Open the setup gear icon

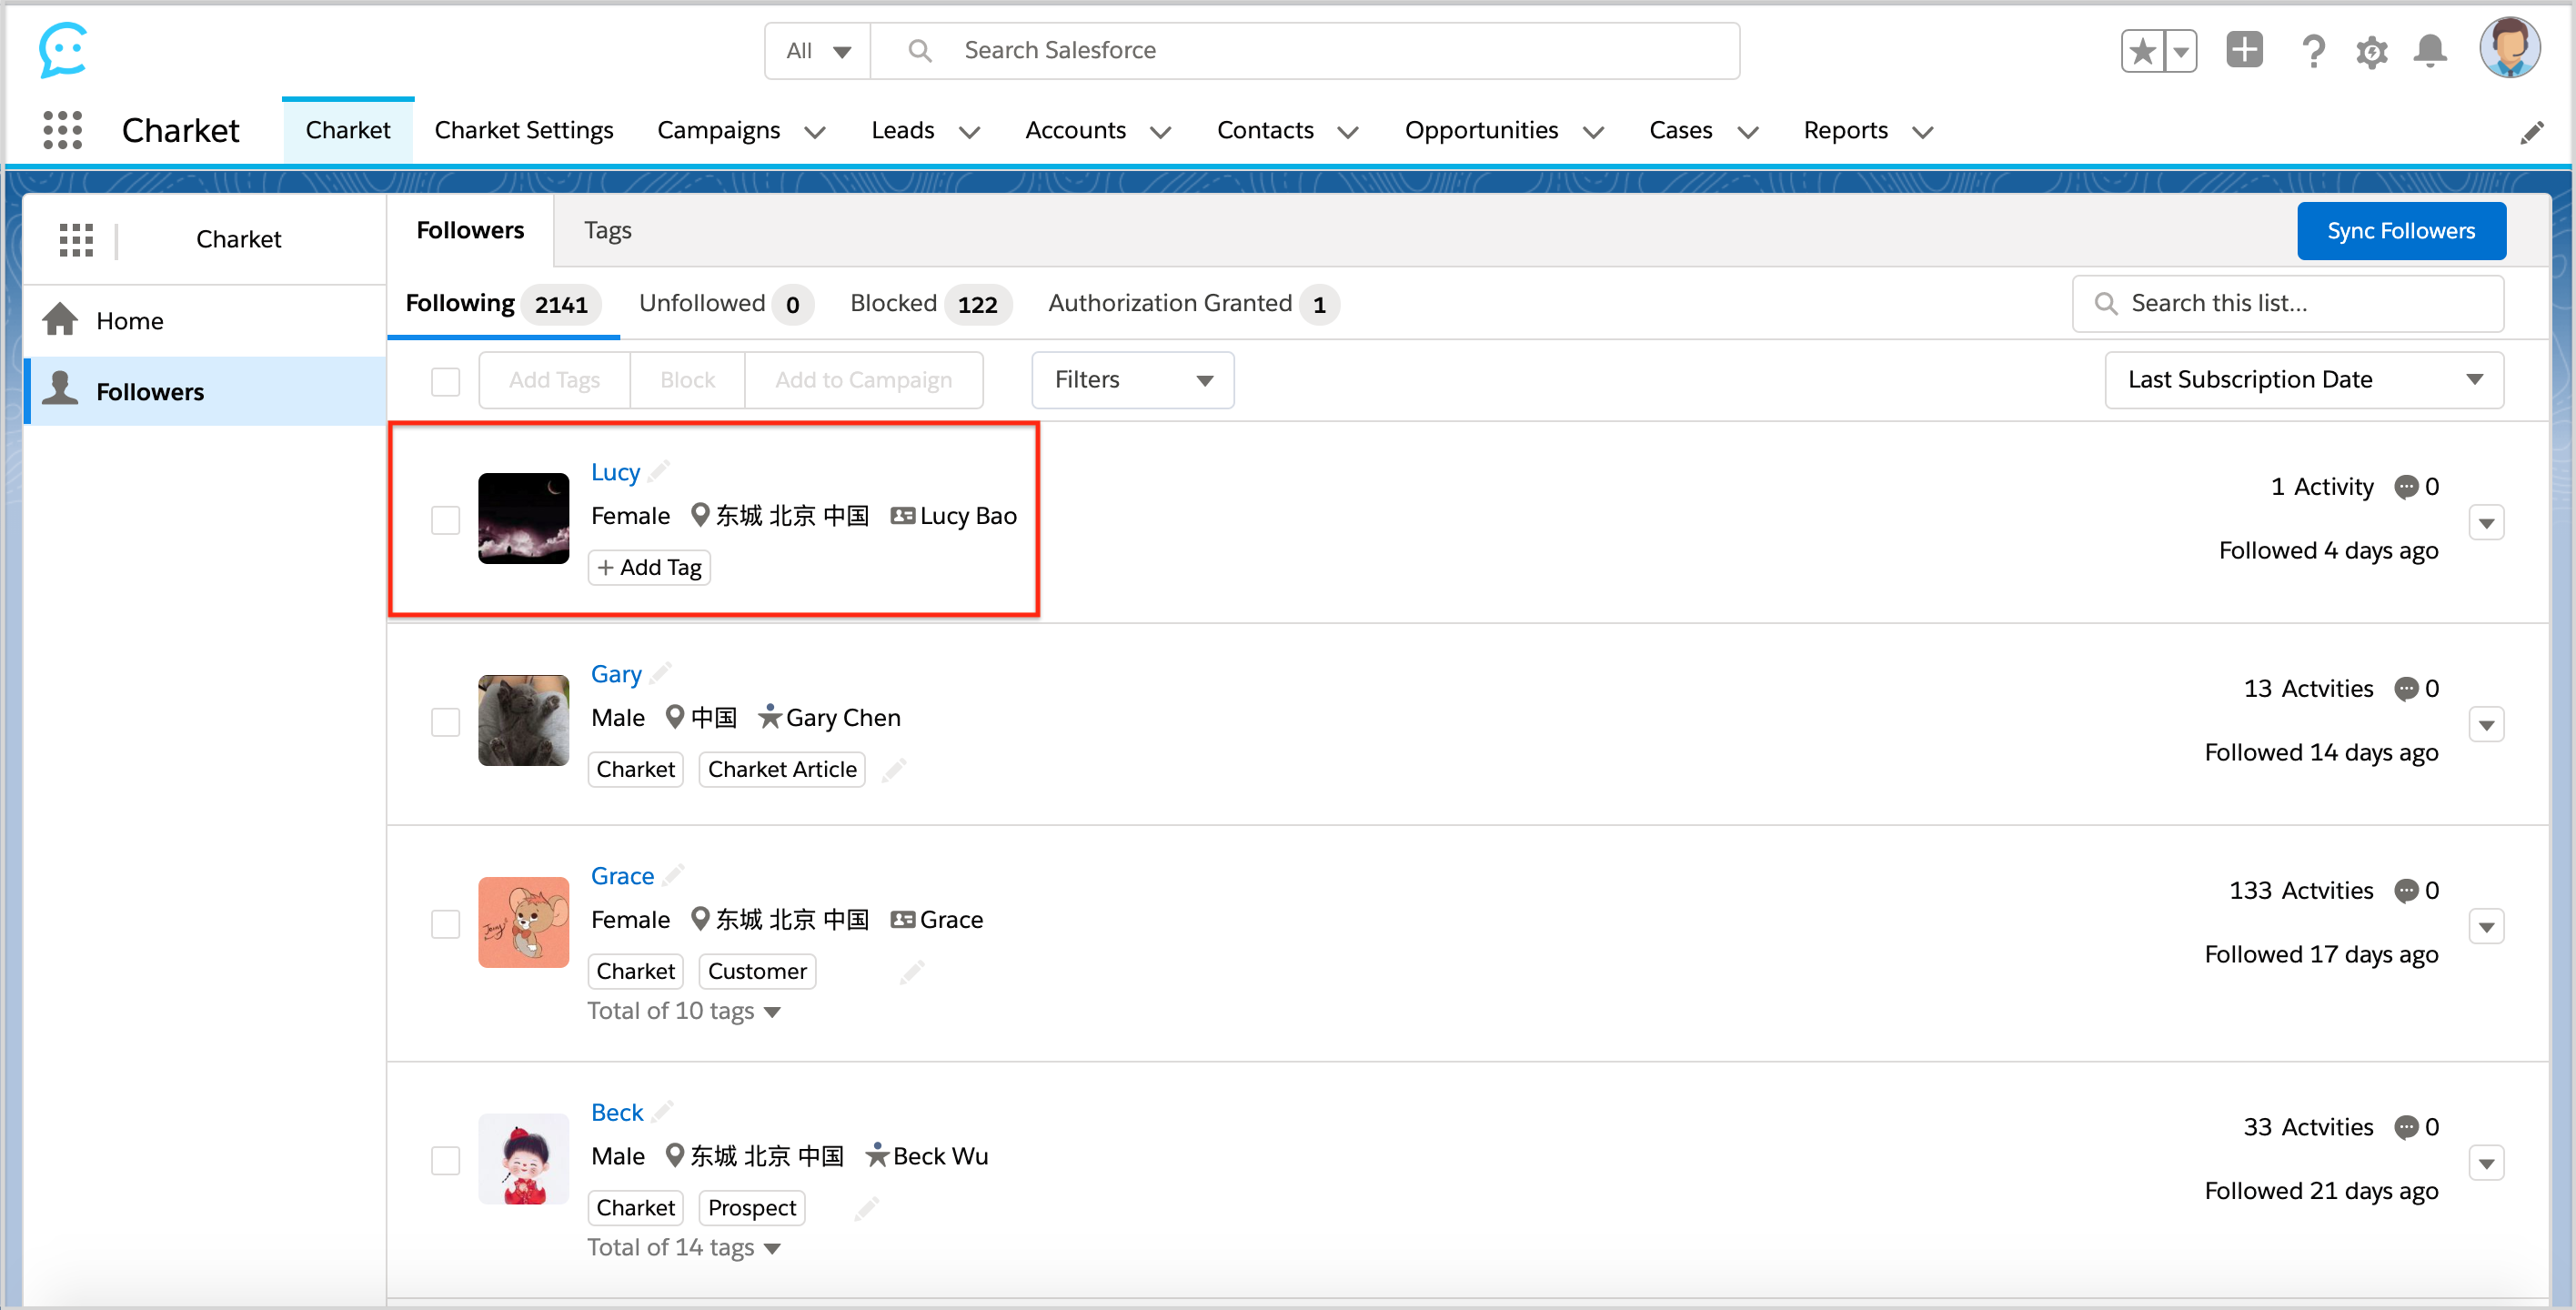coord(2371,51)
